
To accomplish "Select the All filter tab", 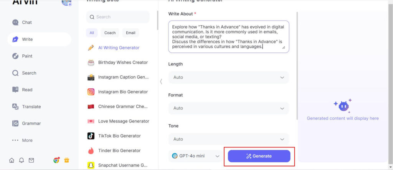I will (92, 33).
